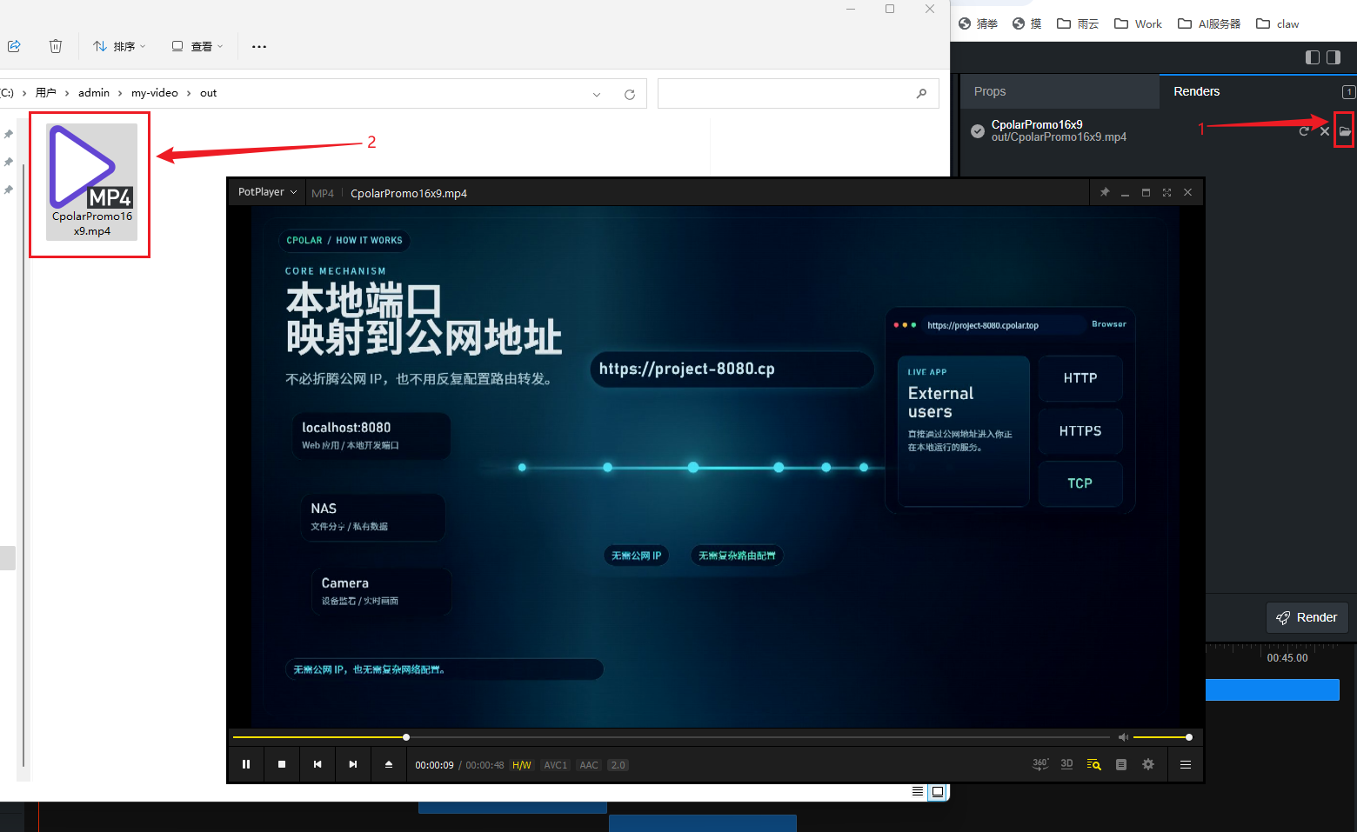Toggle the 3D video mode

tap(1066, 764)
